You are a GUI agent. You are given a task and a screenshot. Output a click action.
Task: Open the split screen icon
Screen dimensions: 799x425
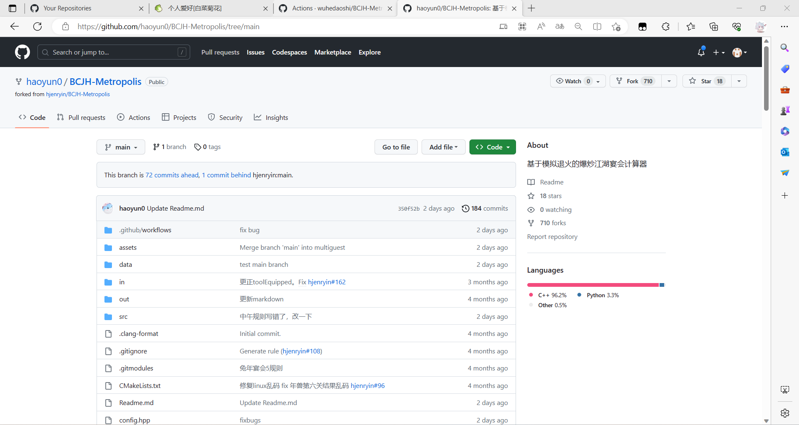tap(597, 27)
